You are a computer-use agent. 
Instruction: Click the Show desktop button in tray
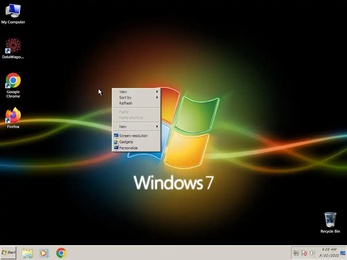[343, 253]
